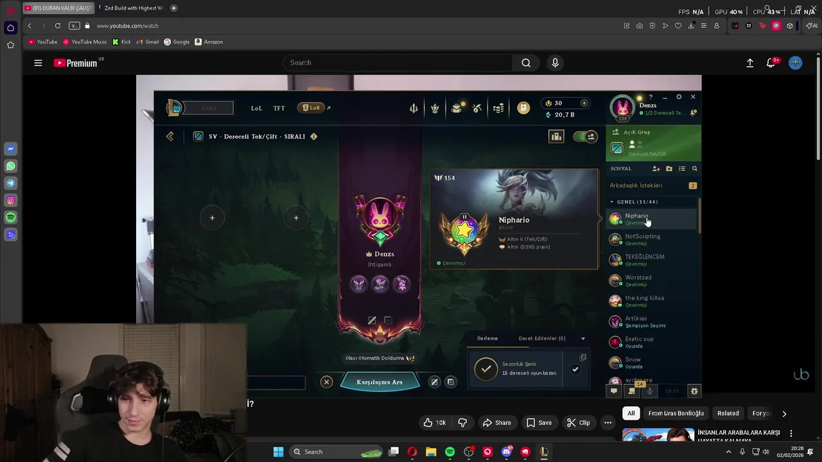Image resolution: width=822 pixels, height=462 pixels.
Task: Click the bug report icon in League
Action: click(694, 391)
